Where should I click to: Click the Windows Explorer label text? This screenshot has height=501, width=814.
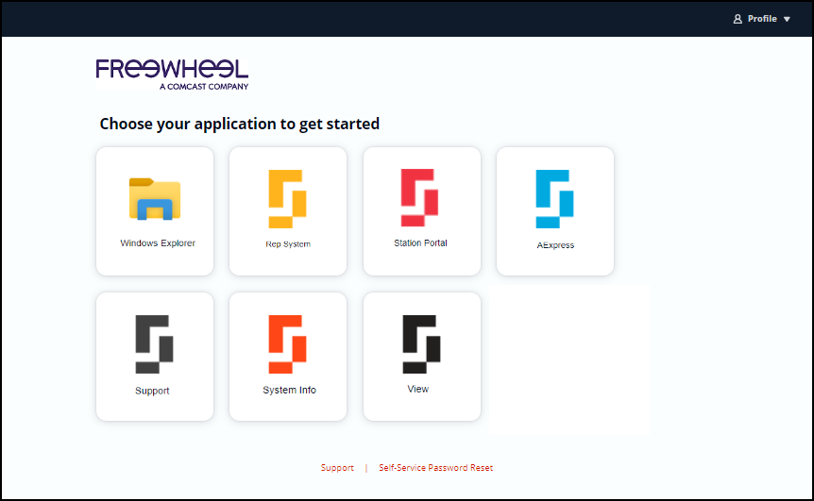tap(158, 243)
